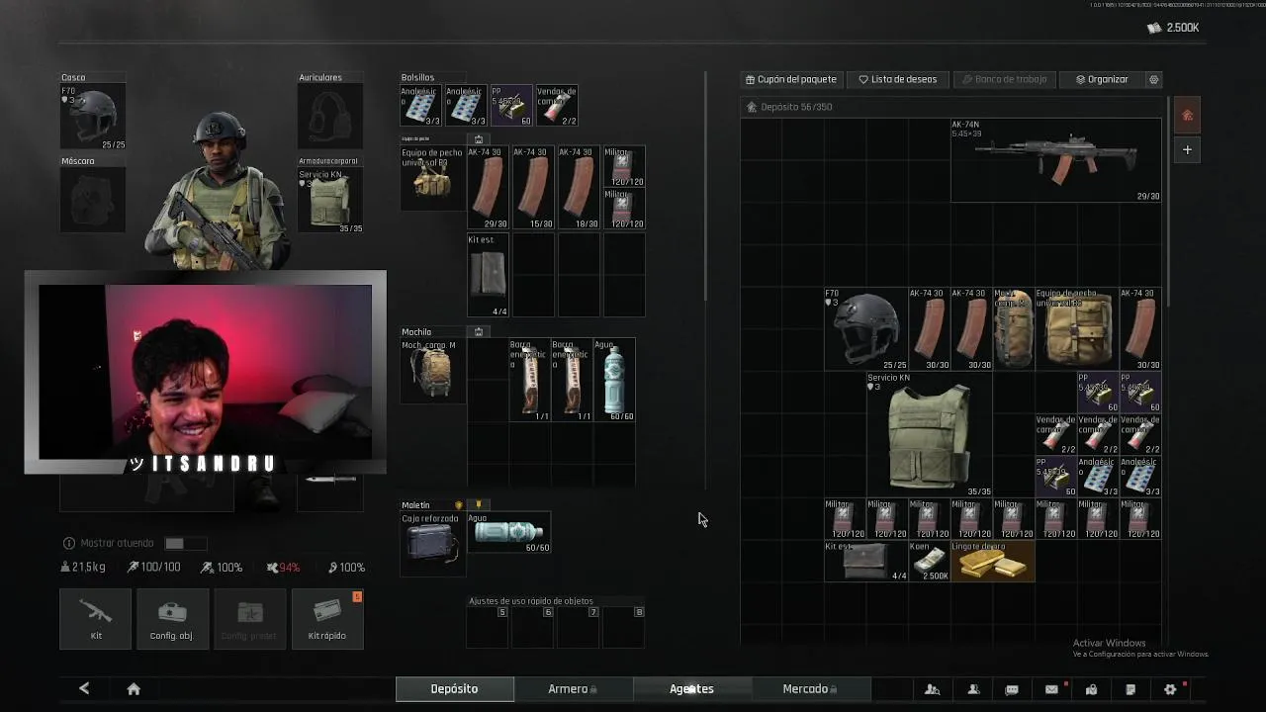The width and height of the screenshot is (1266, 712).
Task: Go back with the arrow icon
Action: coord(84,688)
